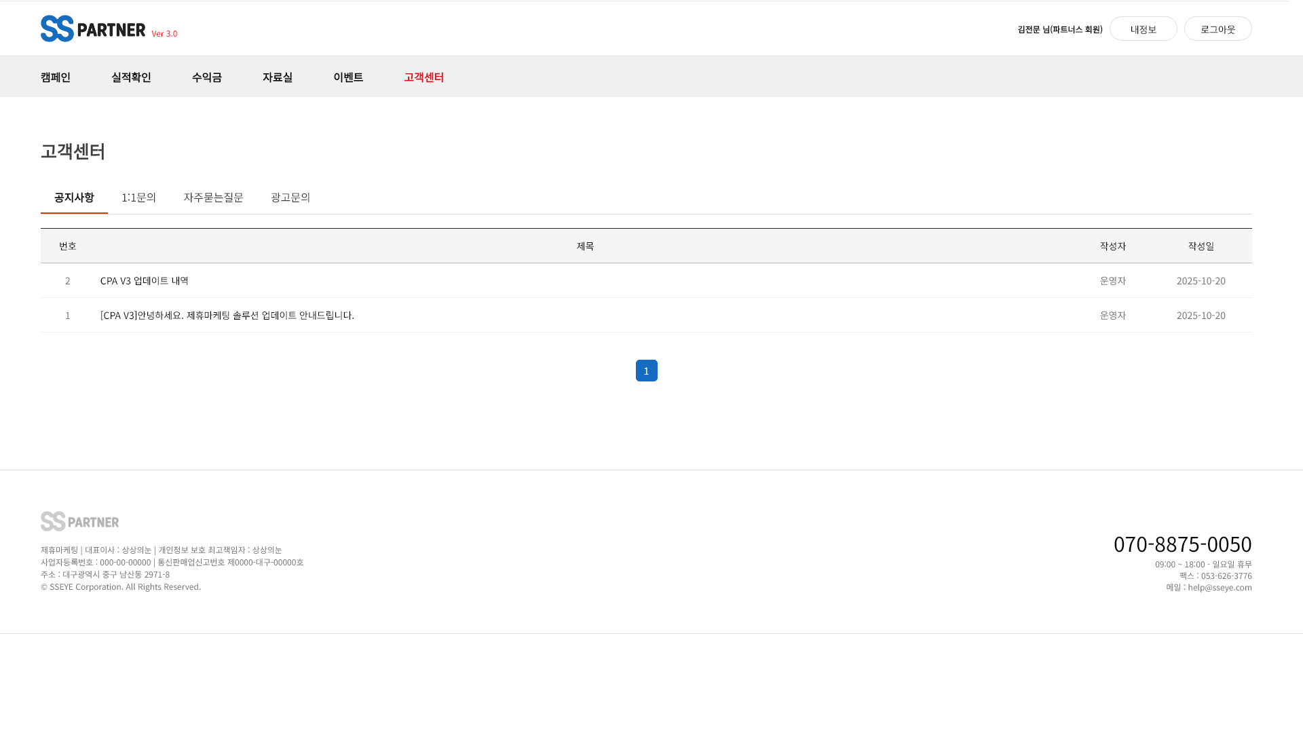
Task: Switch to the 광고문의 tab
Action: pos(290,198)
